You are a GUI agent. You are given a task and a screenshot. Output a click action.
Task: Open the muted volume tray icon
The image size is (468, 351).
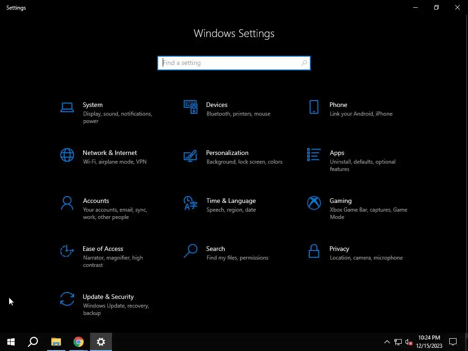pos(409,342)
